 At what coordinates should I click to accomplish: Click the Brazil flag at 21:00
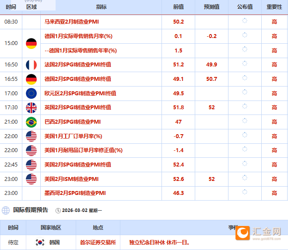click(31, 122)
